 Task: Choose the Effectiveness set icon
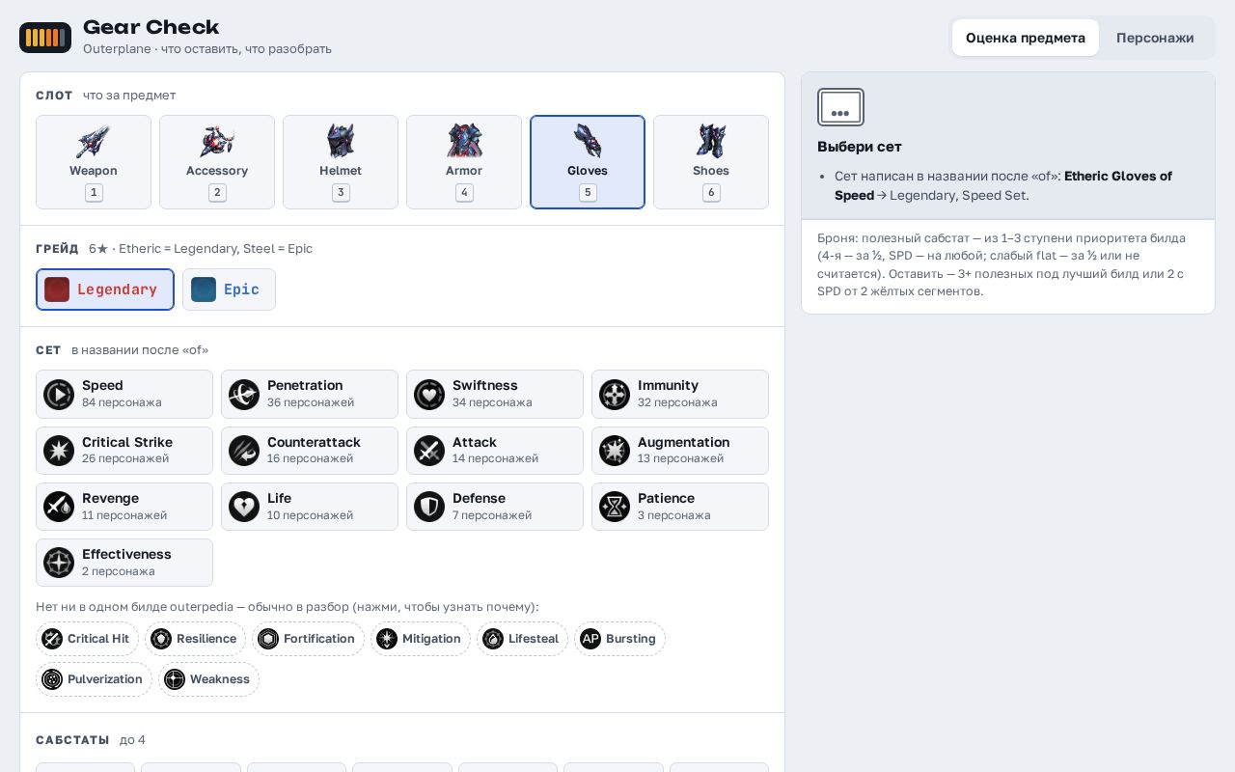pos(59,563)
